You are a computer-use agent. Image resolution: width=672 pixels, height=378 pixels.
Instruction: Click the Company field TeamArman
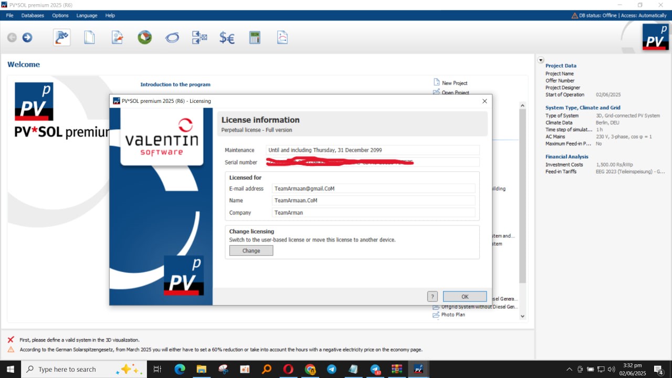point(373,213)
